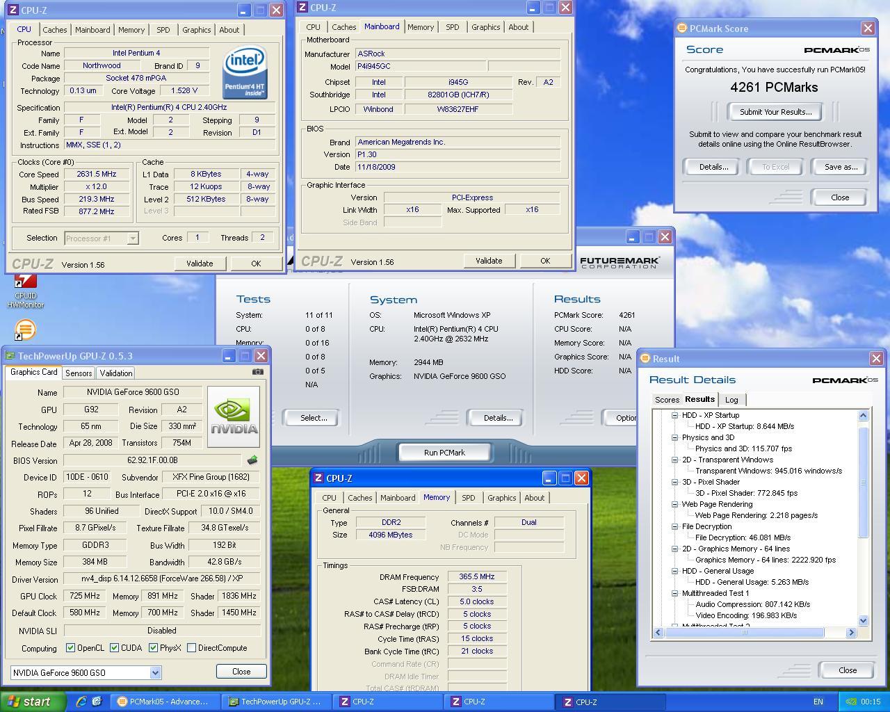Screen dimensions: 890x712
Task: Open the Log tab in Result Details
Action: coord(731,400)
